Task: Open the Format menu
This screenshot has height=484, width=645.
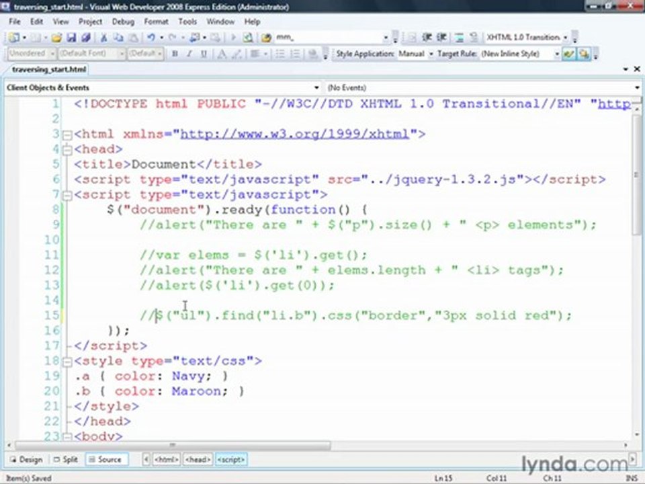Action: coord(156,22)
